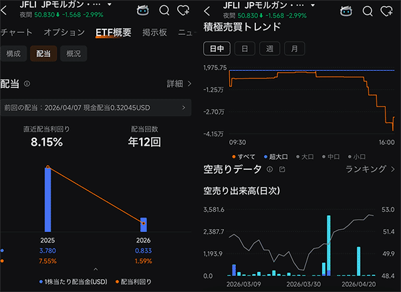Select ETF概要 tab
The width and height of the screenshot is (401, 292).
pos(114,33)
